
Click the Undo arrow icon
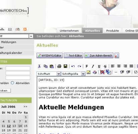point(73,66)
